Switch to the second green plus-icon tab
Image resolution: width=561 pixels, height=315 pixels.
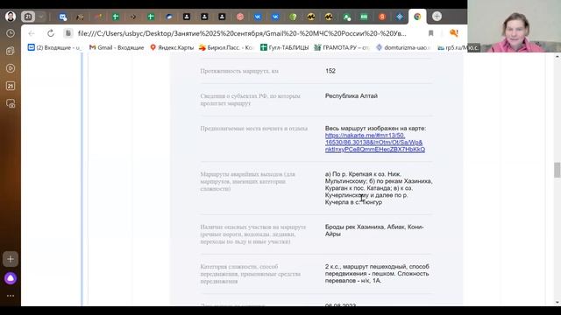(151, 17)
